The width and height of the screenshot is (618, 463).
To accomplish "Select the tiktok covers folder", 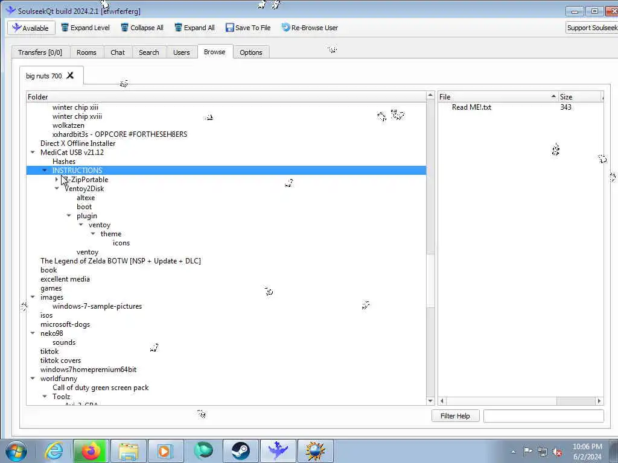I will (60, 361).
